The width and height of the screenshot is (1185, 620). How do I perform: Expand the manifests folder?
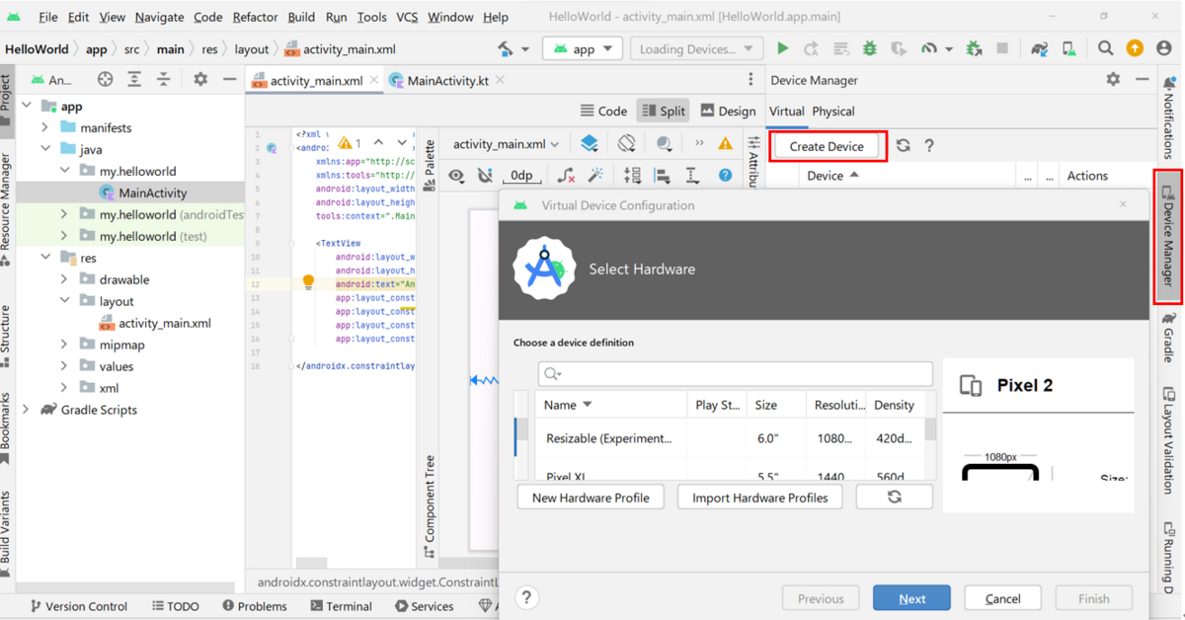point(45,127)
